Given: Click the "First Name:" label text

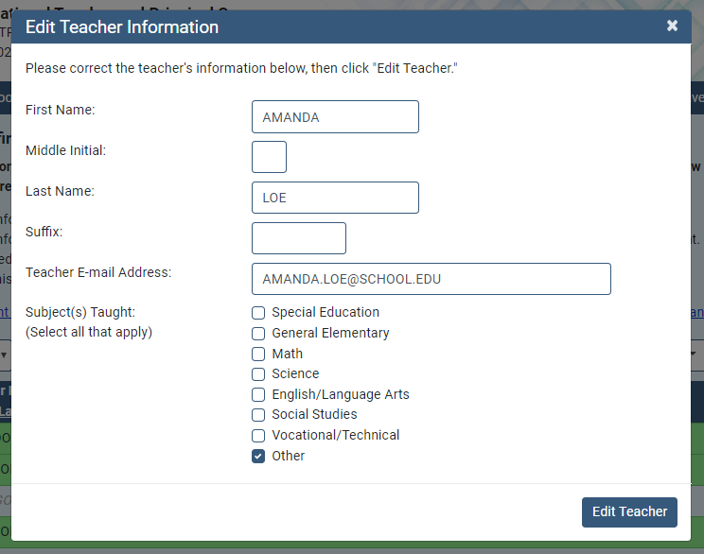Looking at the screenshot, I should [x=61, y=110].
